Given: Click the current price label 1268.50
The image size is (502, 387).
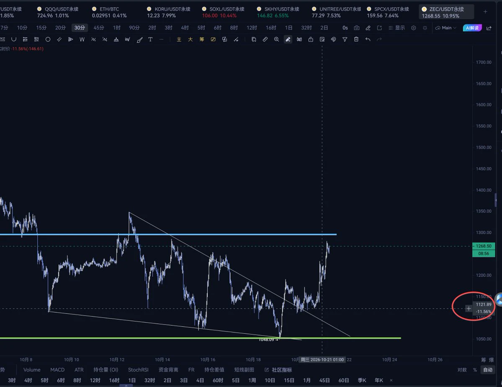Looking at the screenshot, I should (x=484, y=246).
